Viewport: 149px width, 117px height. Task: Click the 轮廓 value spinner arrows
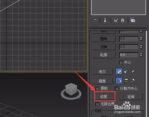[x=141, y=55]
